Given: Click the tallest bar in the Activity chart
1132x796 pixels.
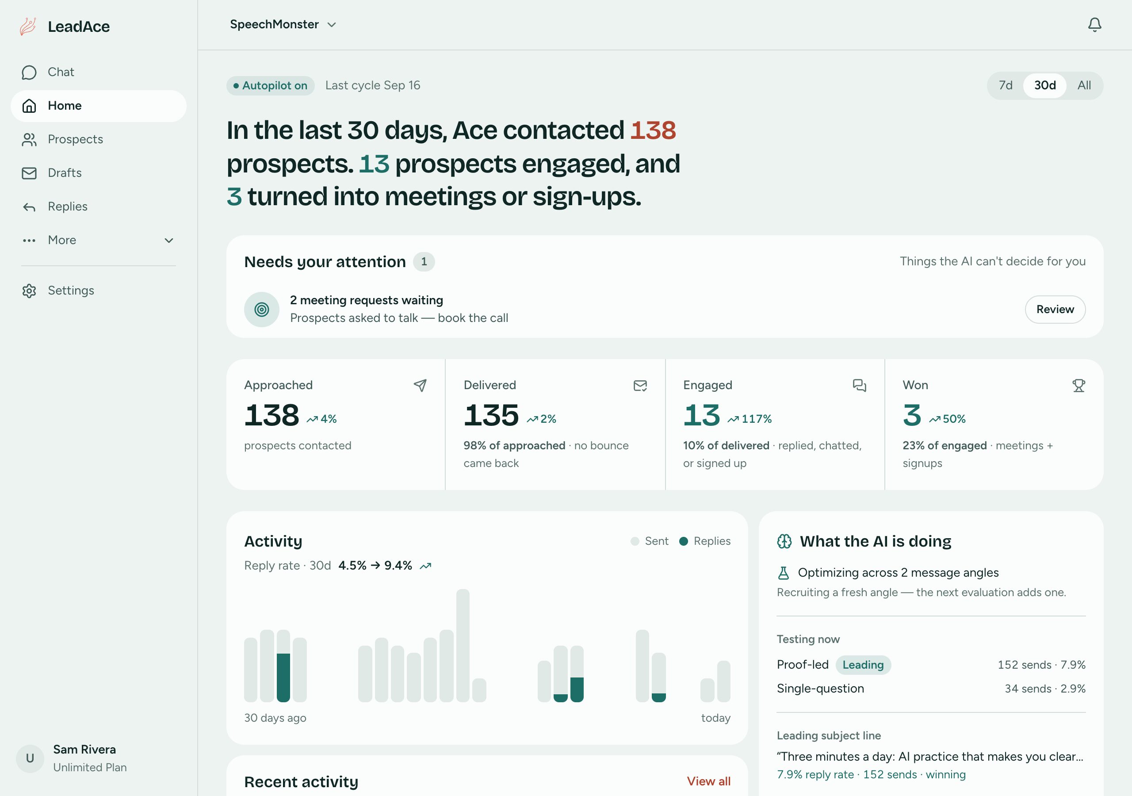Looking at the screenshot, I should (463, 646).
